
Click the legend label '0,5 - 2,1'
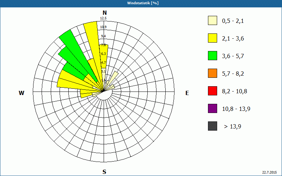tap(233, 21)
